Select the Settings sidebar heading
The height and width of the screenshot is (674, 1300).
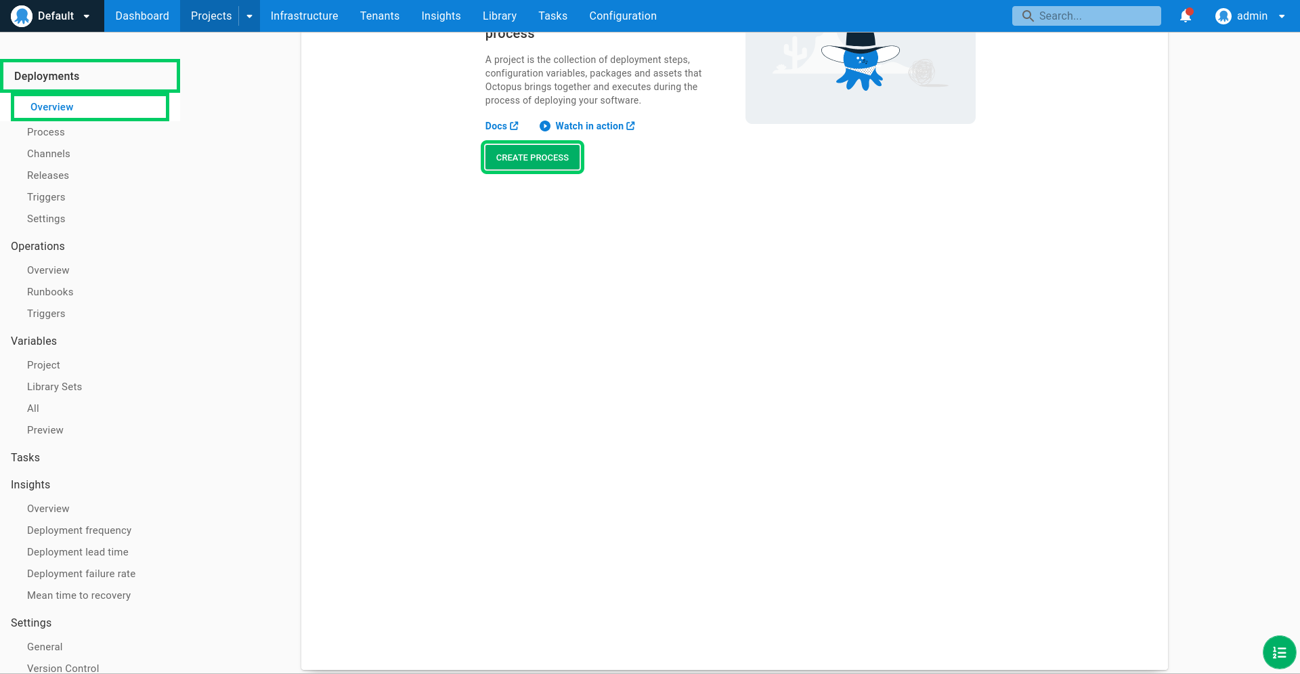pyautogui.click(x=31, y=623)
